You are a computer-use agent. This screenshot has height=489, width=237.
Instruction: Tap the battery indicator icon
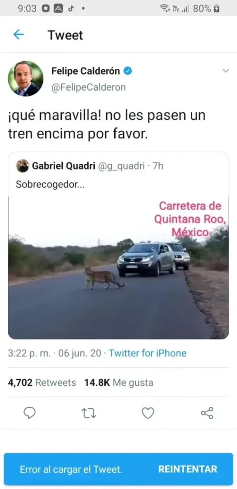(217, 9)
